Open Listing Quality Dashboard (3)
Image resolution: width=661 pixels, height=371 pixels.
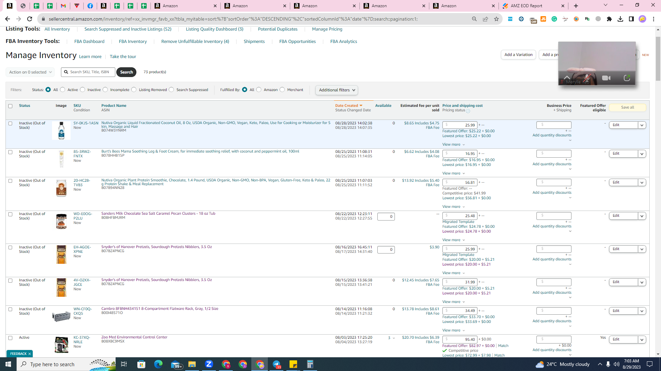pyautogui.click(x=214, y=29)
